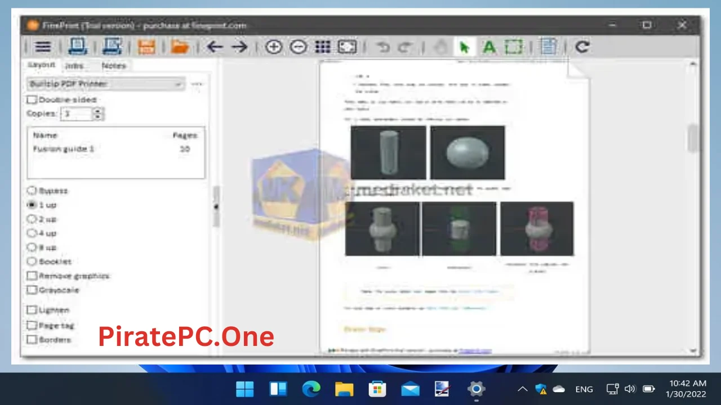Click the fineprint.com link at page bottom
This screenshot has height=405, width=721.
(x=474, y=351)
